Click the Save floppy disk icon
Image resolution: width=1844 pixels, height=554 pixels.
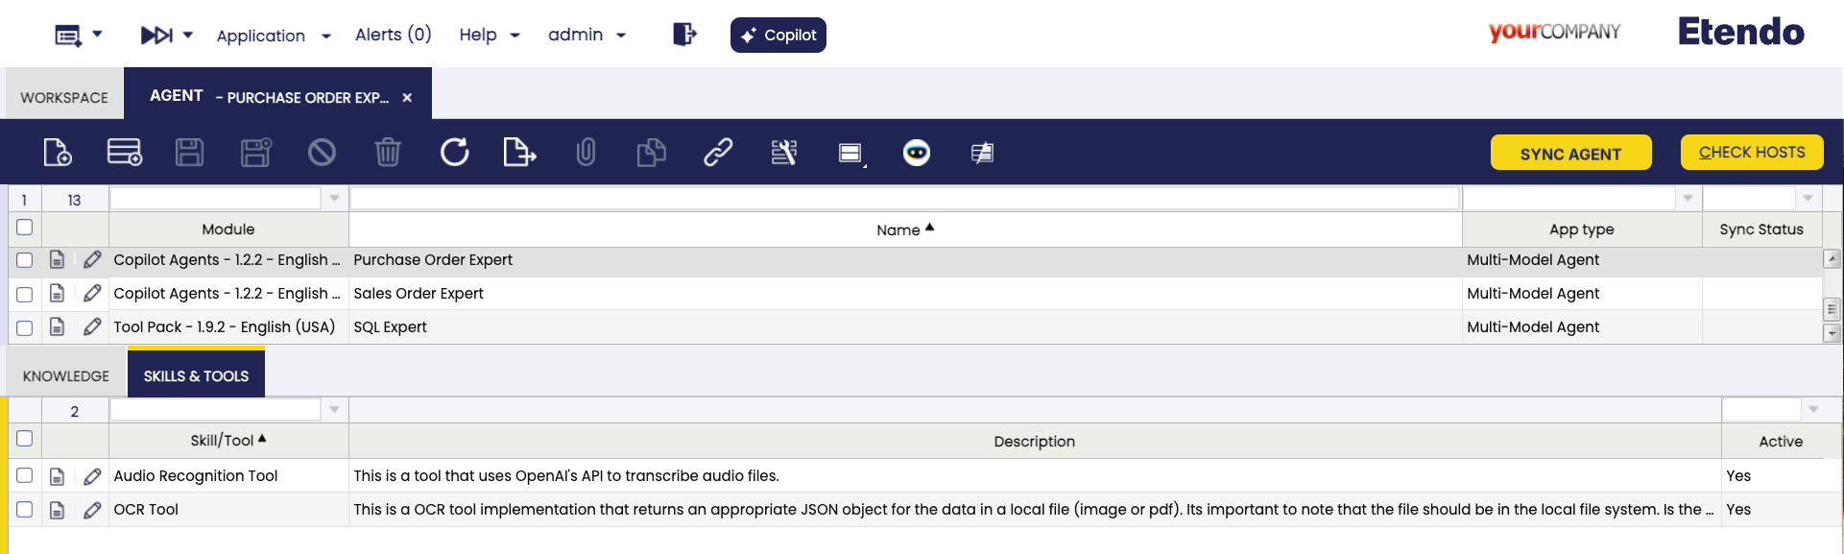[189, 152]
